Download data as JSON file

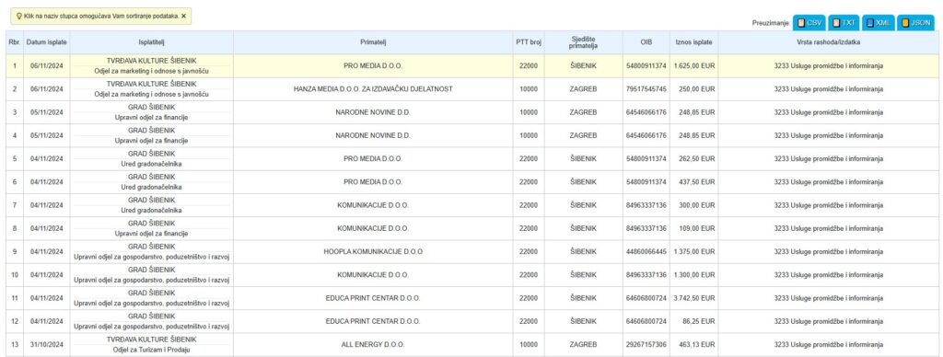915,22
